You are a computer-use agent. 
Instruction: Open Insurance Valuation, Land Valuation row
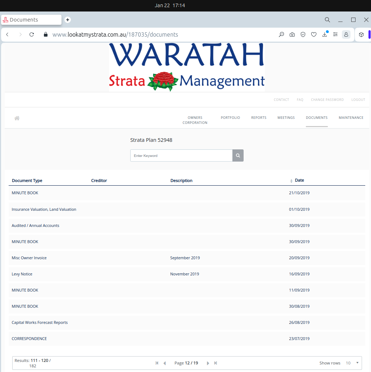[187, 209]
